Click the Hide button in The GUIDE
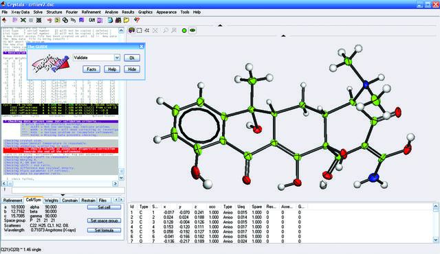The image size is (440, 254). [x=132, y=69]
